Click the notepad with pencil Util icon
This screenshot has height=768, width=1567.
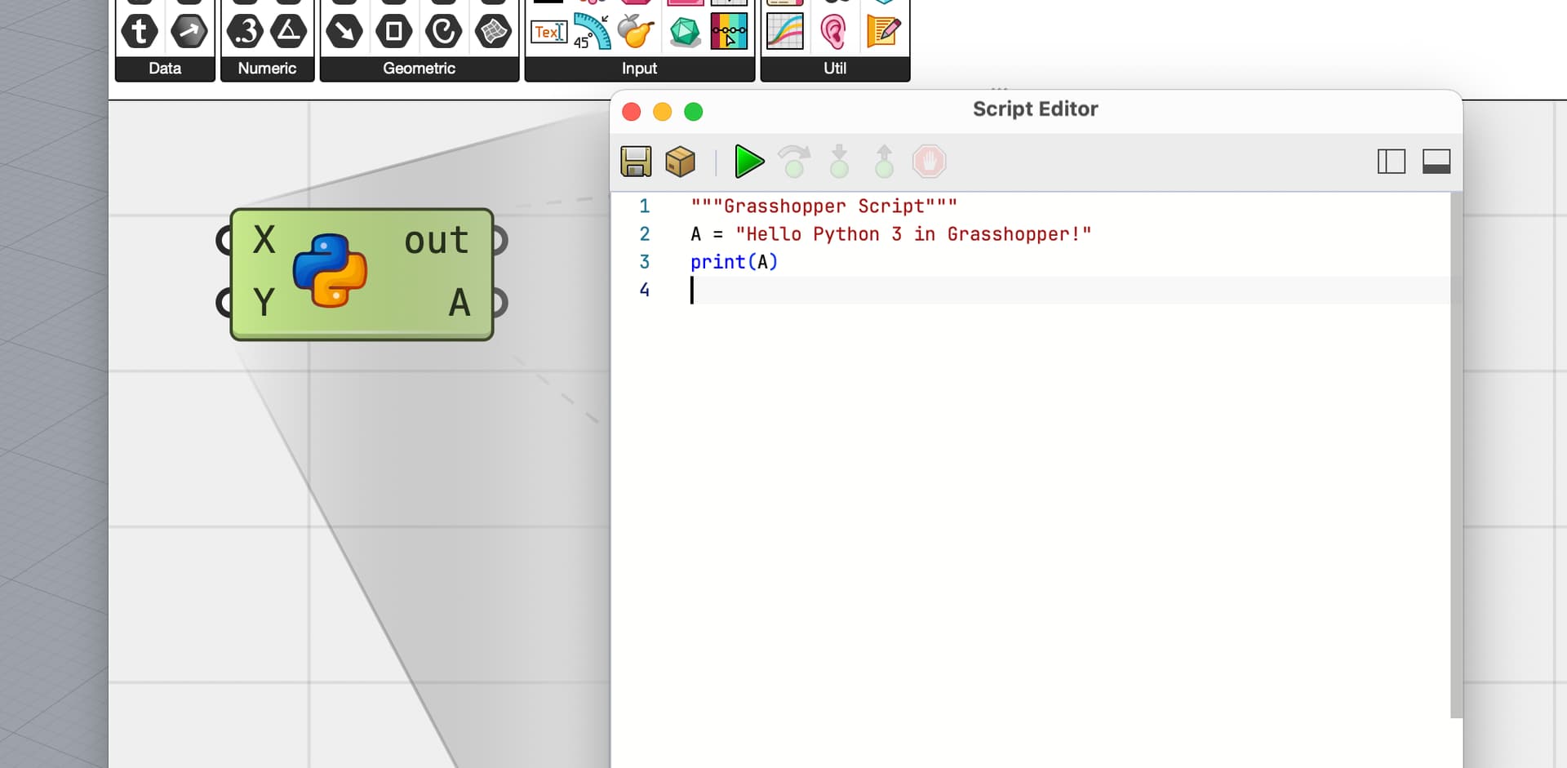tap(883, 32)
